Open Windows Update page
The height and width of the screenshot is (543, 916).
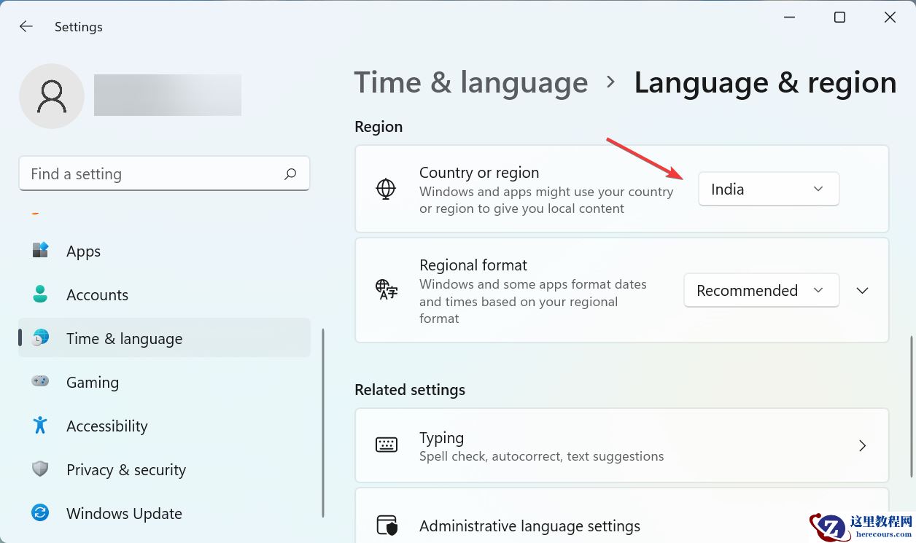coord(164,513)
